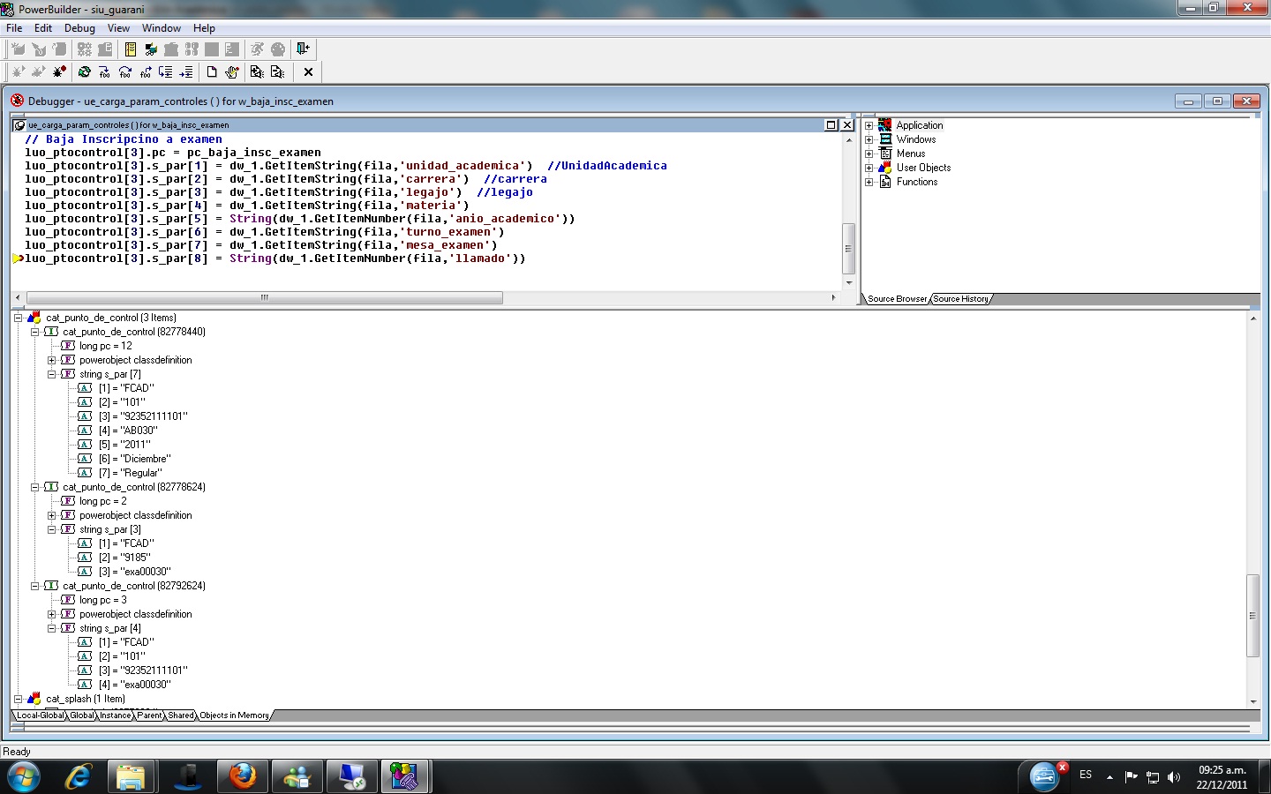Open Internet Explorer from the taskbar
The height and width of the screenshot is (794, 1271).
click(78, 776)
